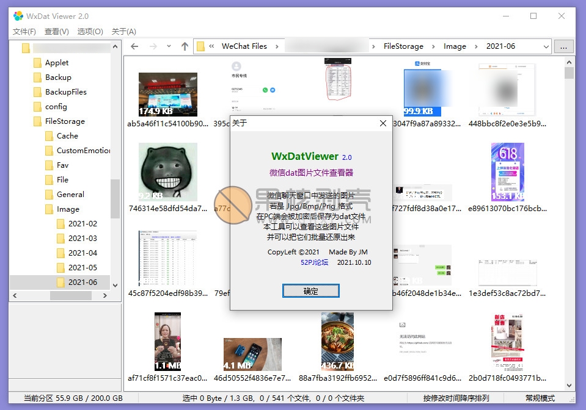This screenshot has height=410, width=586.
Task: Select the Fav folder
Action: [62, 165]
